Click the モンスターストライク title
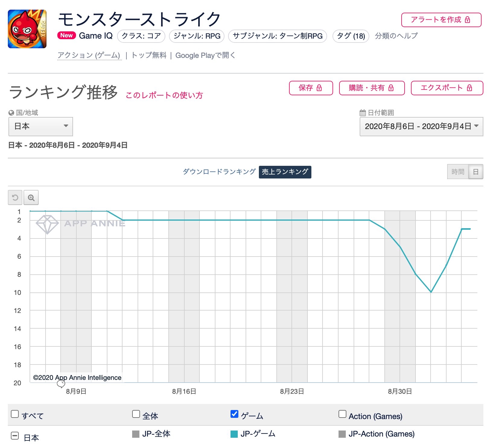Screen dimensions: 490x448 (139, 19)
